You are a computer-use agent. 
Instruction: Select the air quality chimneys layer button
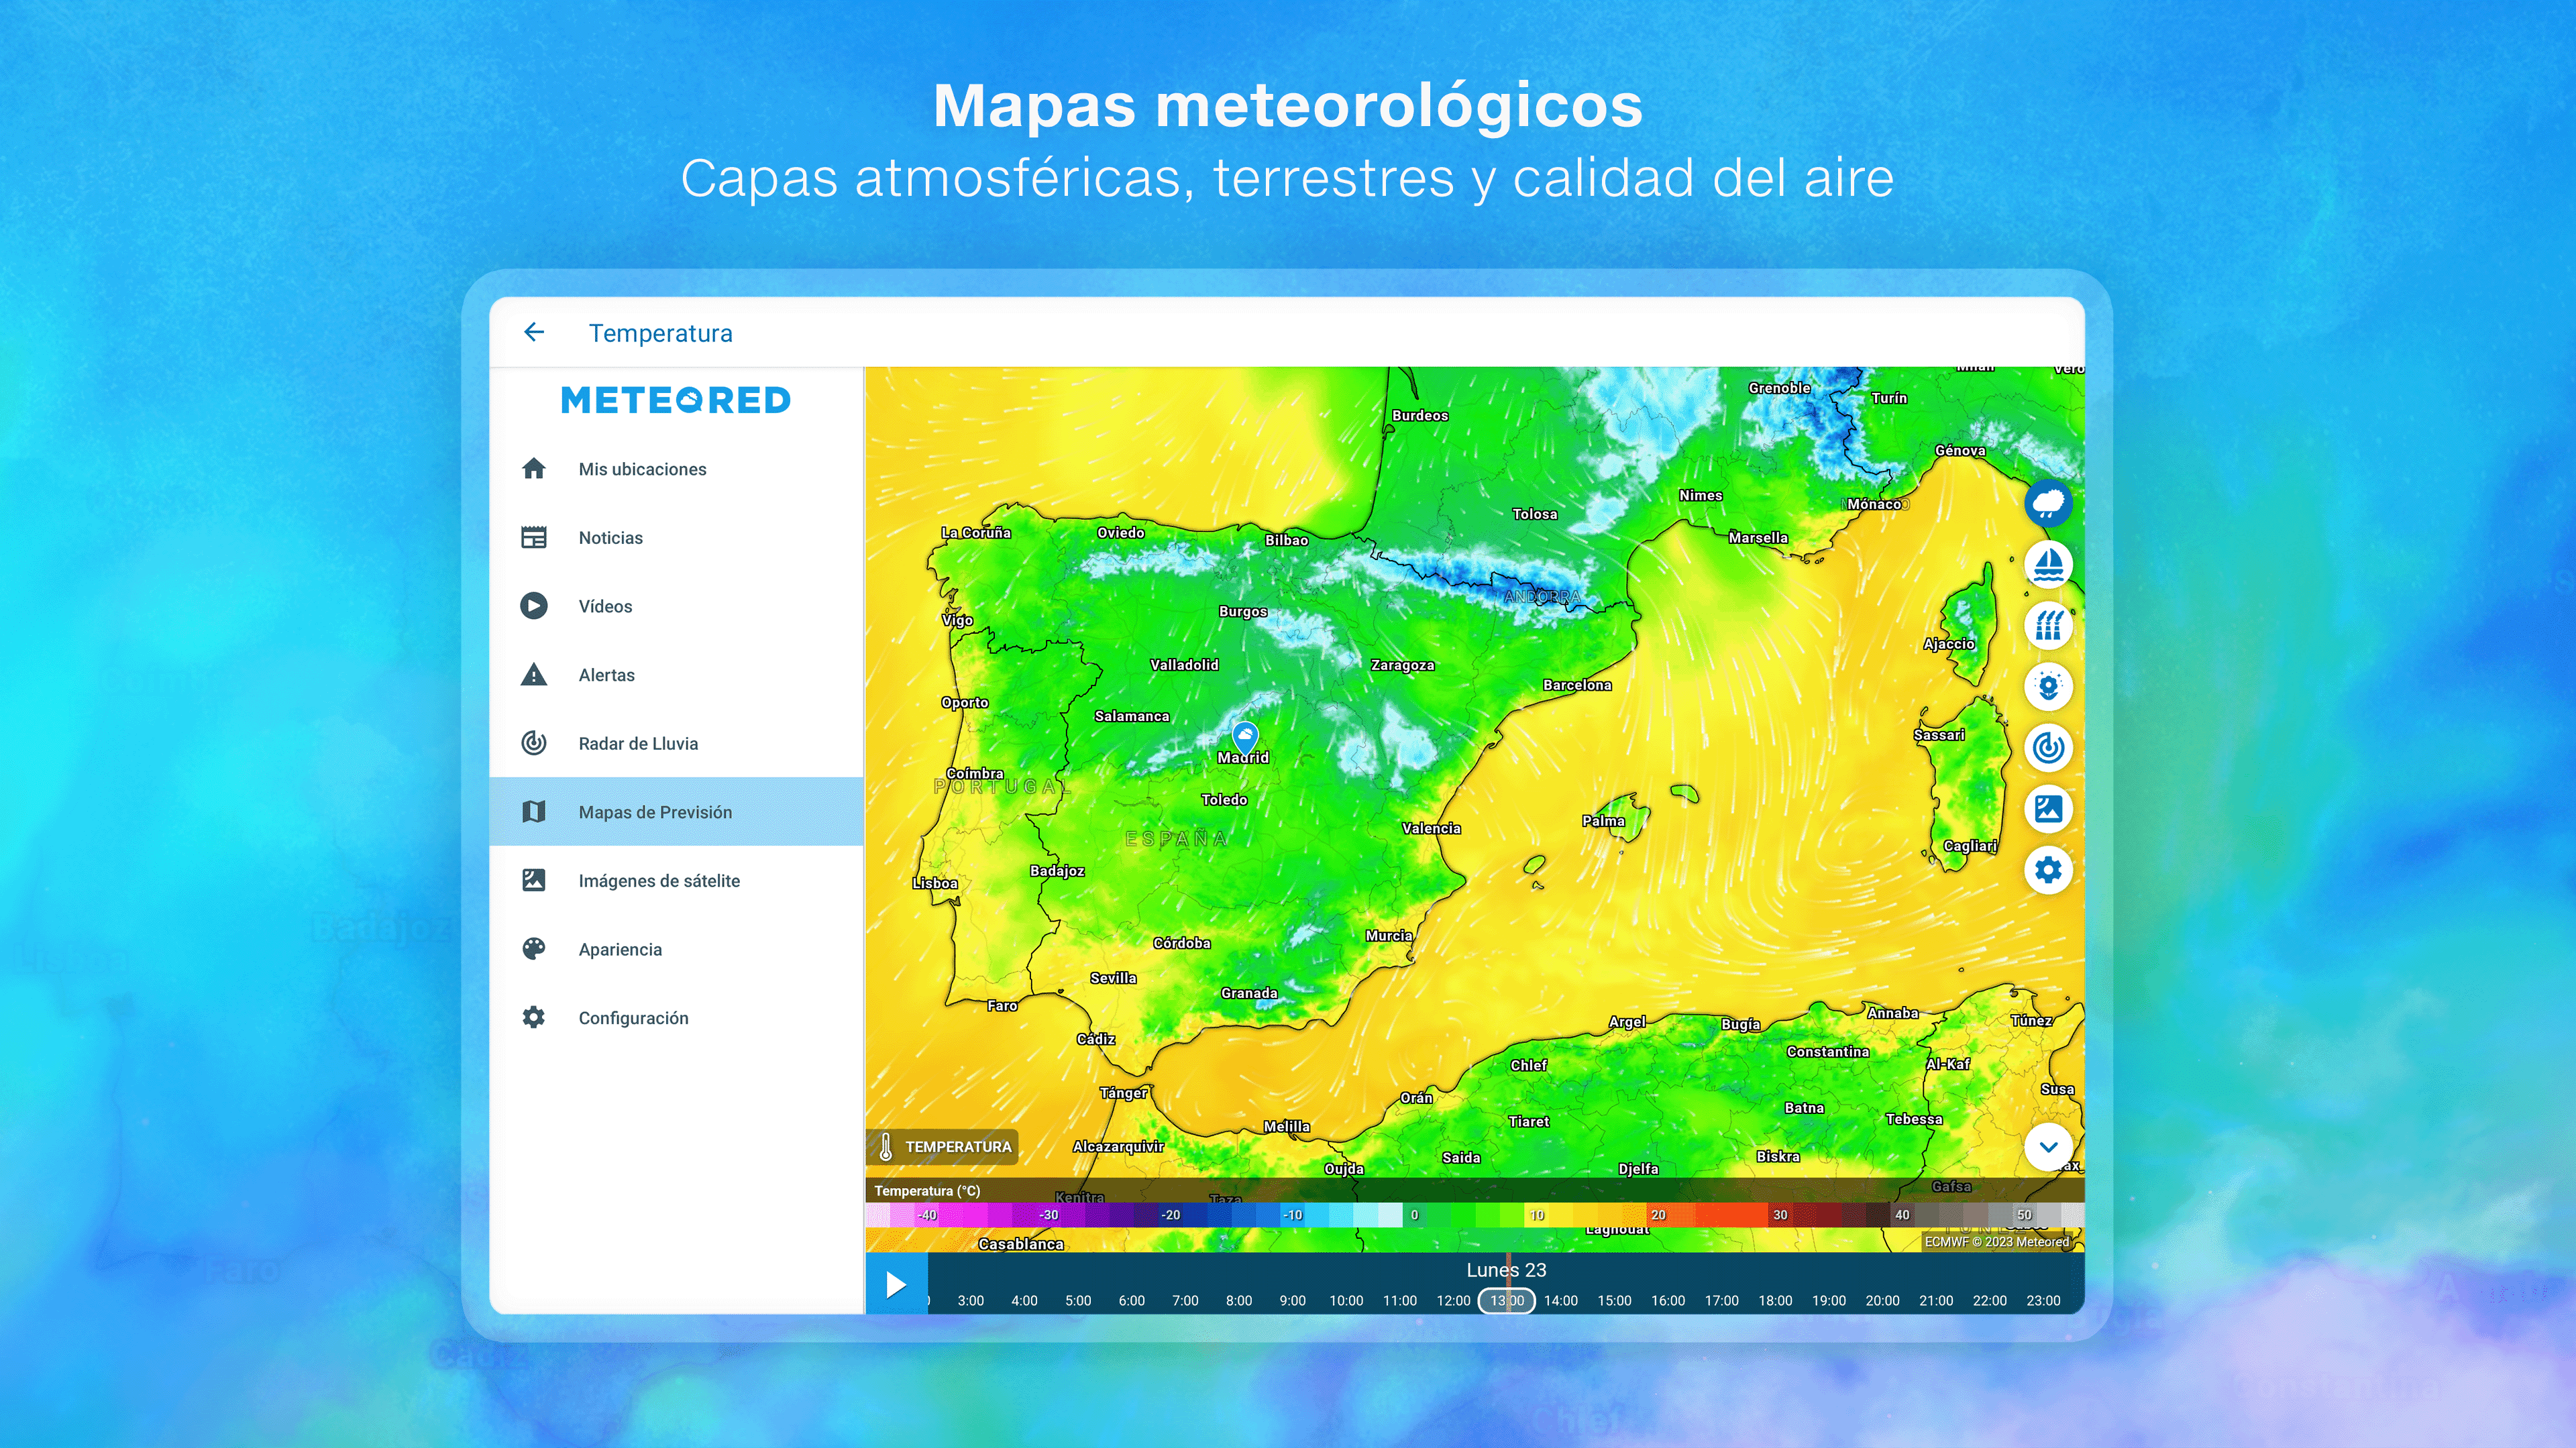click(2048, 626)
